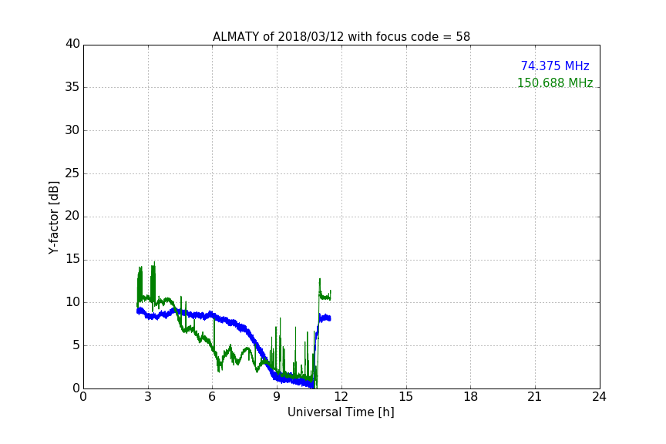Screen dimensions: 666x444
Task: Click the x-axis tick label '18'
Action: [471, 397]
